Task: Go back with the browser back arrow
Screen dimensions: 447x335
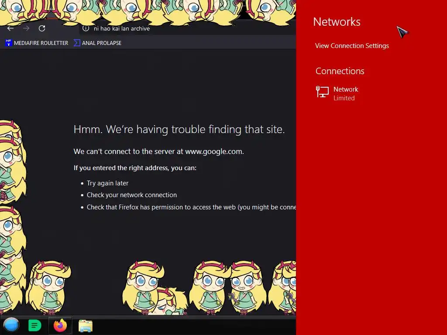Action: [10, 28]
